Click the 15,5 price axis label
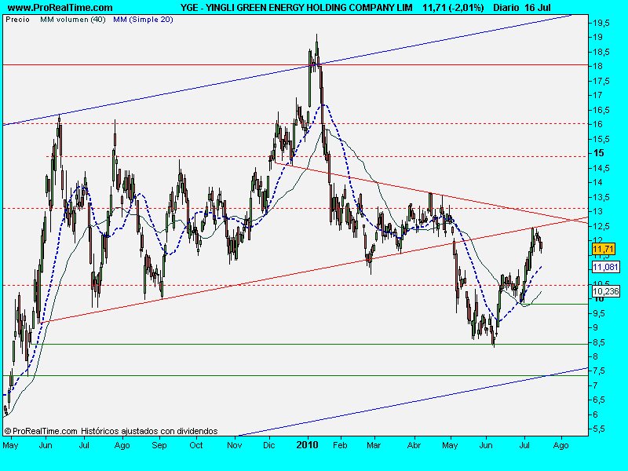The image size is (628, 471). tap(601, 139)
